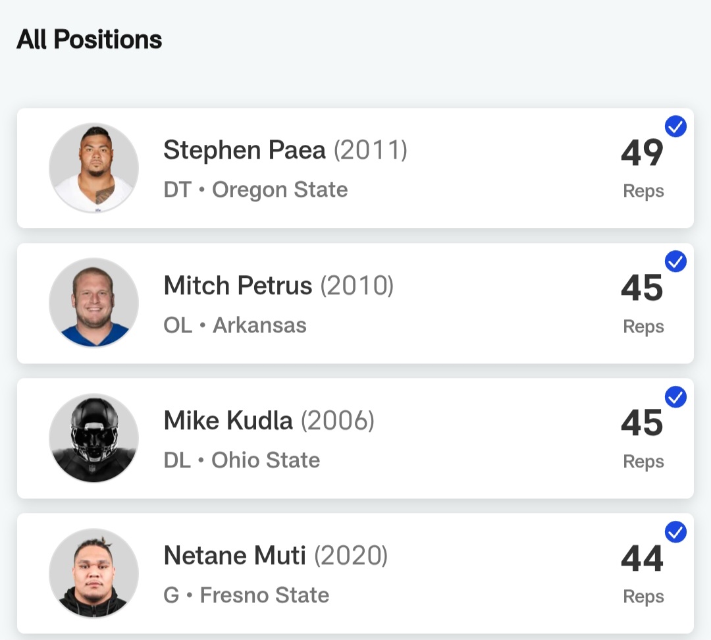The width and height of the screenshot is (711, 640).
Task: Click Mike Kudla's 45 Reps result
Action: 643,438
